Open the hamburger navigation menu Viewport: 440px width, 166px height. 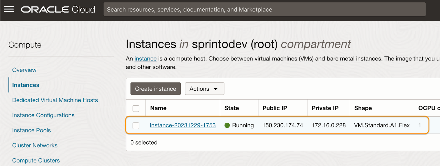tap(9, 9)
